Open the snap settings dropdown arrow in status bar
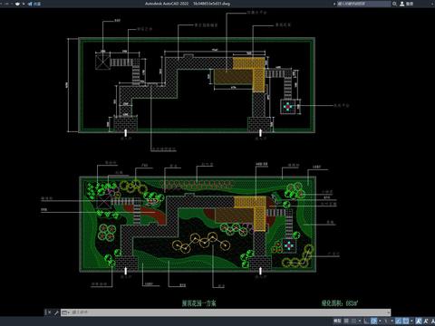 pyautogui.click(x=360, y=321)
